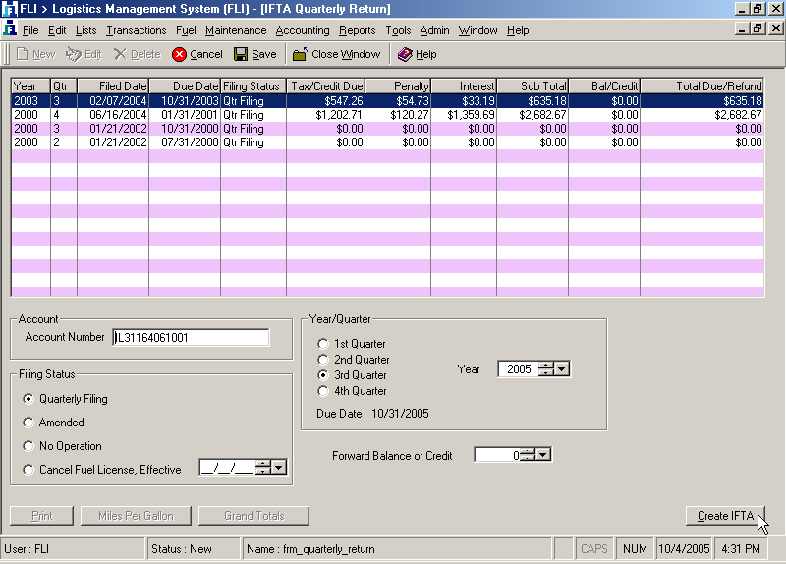Click the Close Window toolbar icon
The height and width of the screenshot is (564, 786).
300,54
